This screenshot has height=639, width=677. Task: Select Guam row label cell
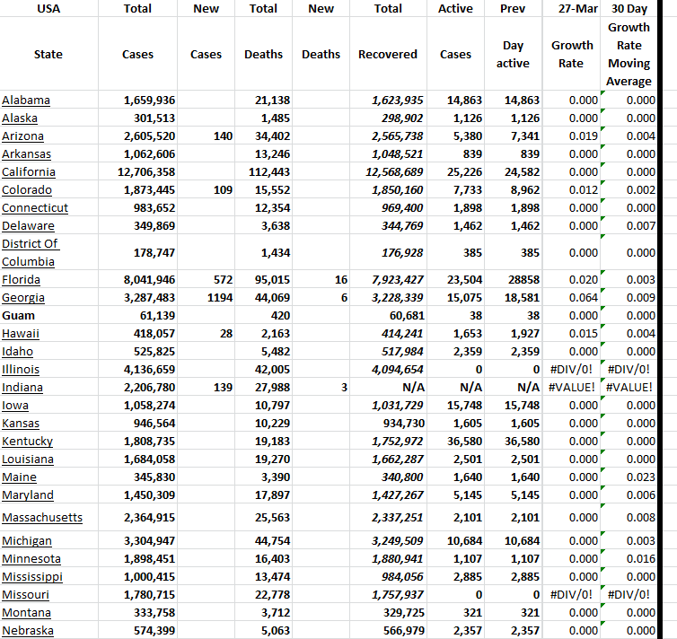click(x=19, y=315)
